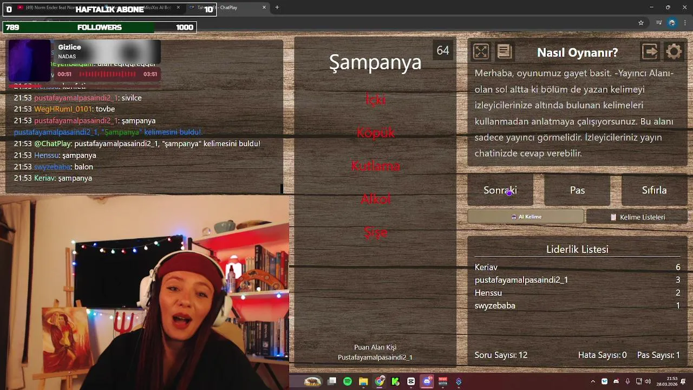Click the taboo word Alkol

(x=375, y=199)
